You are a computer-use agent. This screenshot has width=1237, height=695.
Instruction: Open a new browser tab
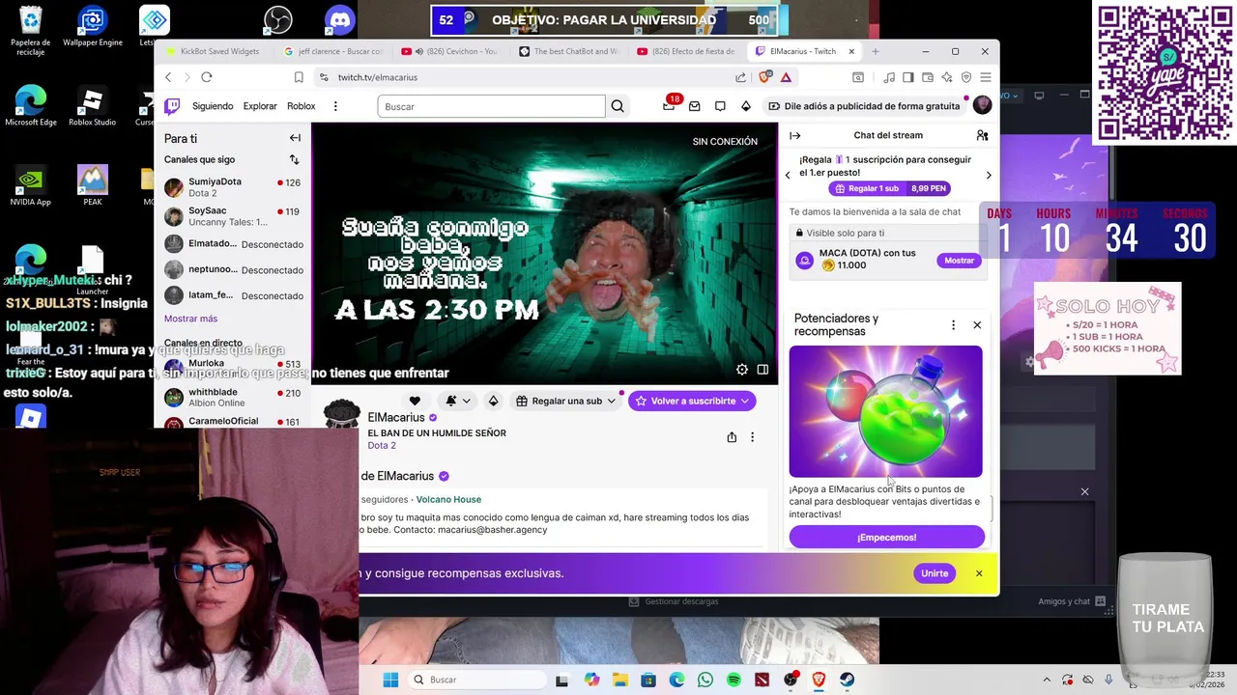click(x=876, y=51)
